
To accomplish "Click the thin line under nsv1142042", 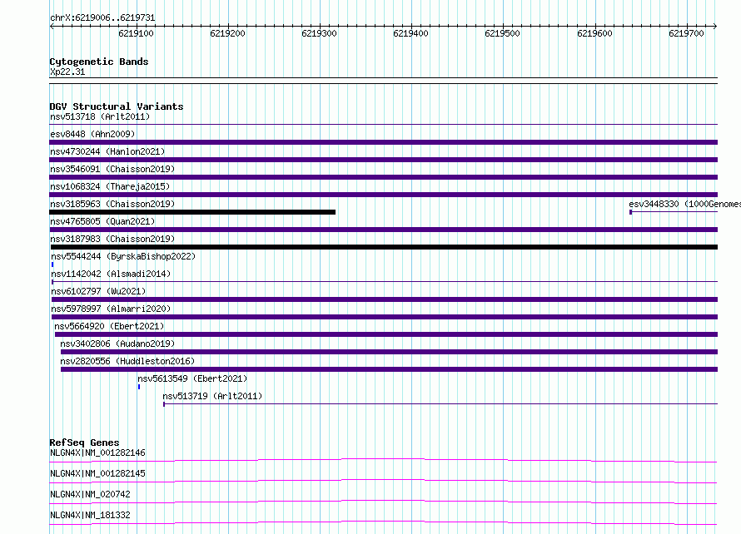I will pos(385,282).
